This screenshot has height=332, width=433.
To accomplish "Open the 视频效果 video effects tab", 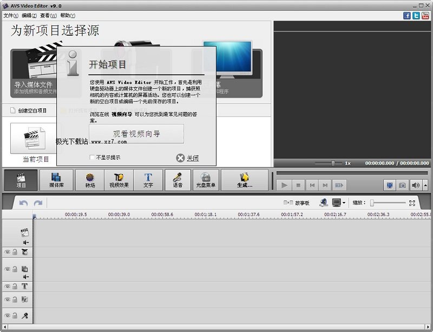I will (x=119, y=180).
